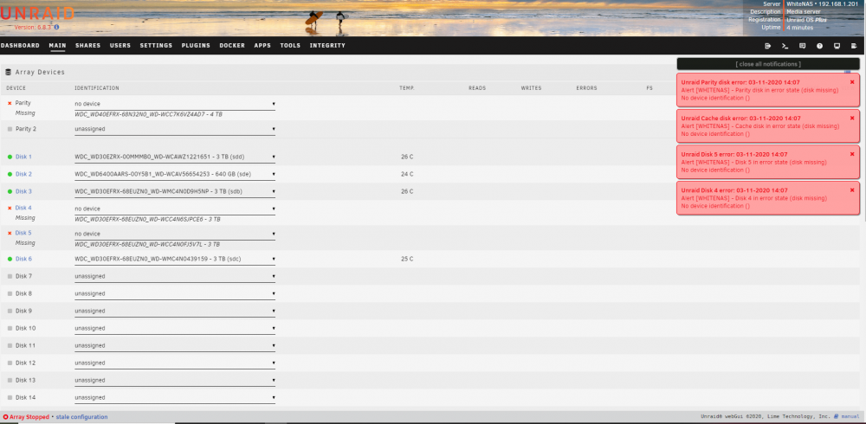Click grey status square for Parity 2
The height and width of the screenshot is (424, 866).
(x=10, y=129)
